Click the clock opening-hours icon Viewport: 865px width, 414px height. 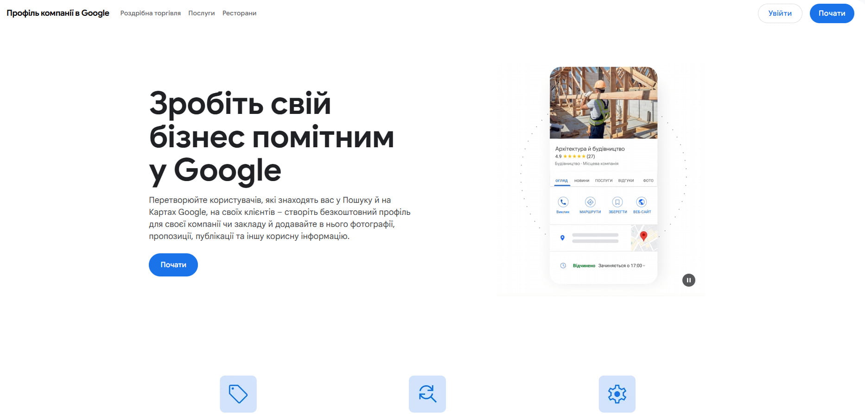563,266
